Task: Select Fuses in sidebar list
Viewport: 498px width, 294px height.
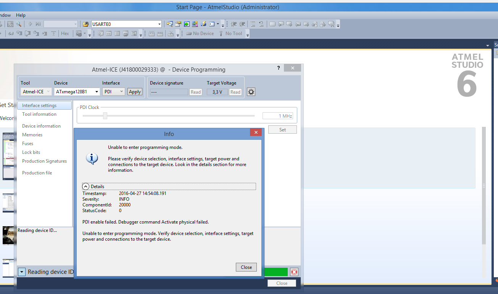Action: pyautogui.click(x=27, y=144)
